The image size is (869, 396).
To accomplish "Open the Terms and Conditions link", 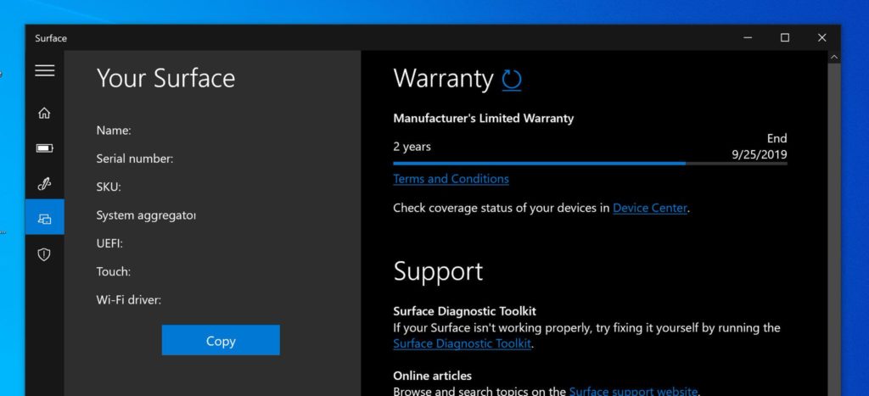I will (451, 179).
